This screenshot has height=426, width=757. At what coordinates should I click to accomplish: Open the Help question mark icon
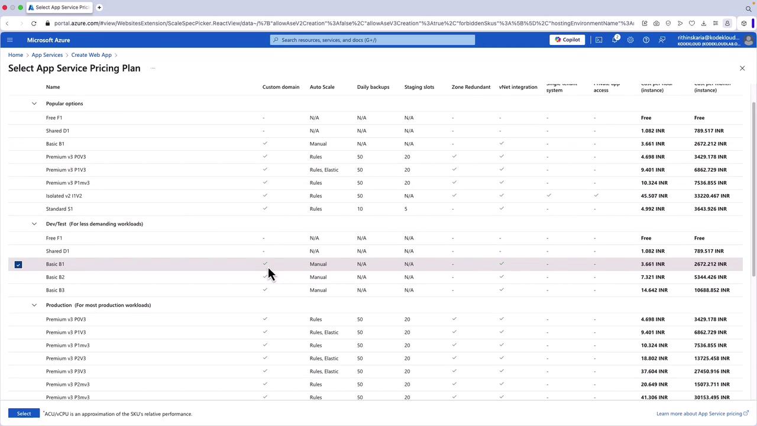tap(646, 40)
